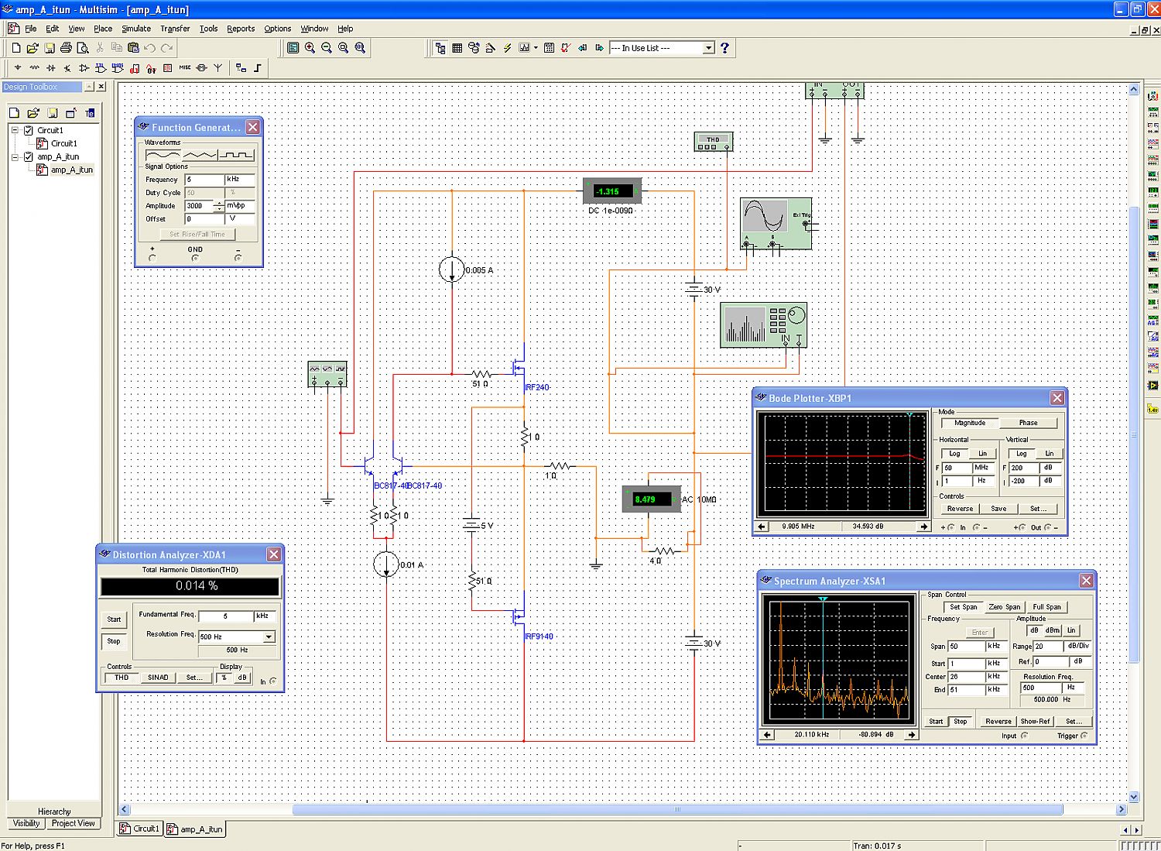This screenshot has width=1161, height=851.
Task: Switch to the Circuit1 document tab
Action: click(140, 829)
